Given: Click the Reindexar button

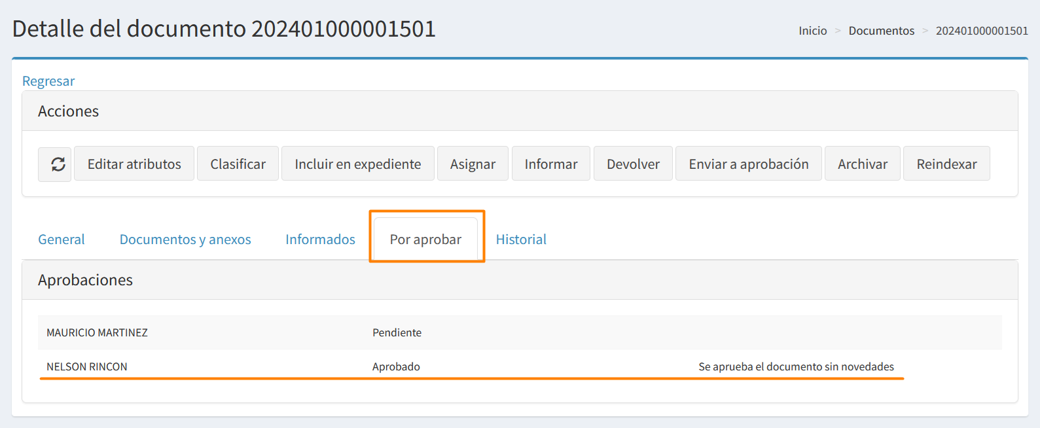Looking at the screenshot, I should pyautogui.click(x=946, y=164).
